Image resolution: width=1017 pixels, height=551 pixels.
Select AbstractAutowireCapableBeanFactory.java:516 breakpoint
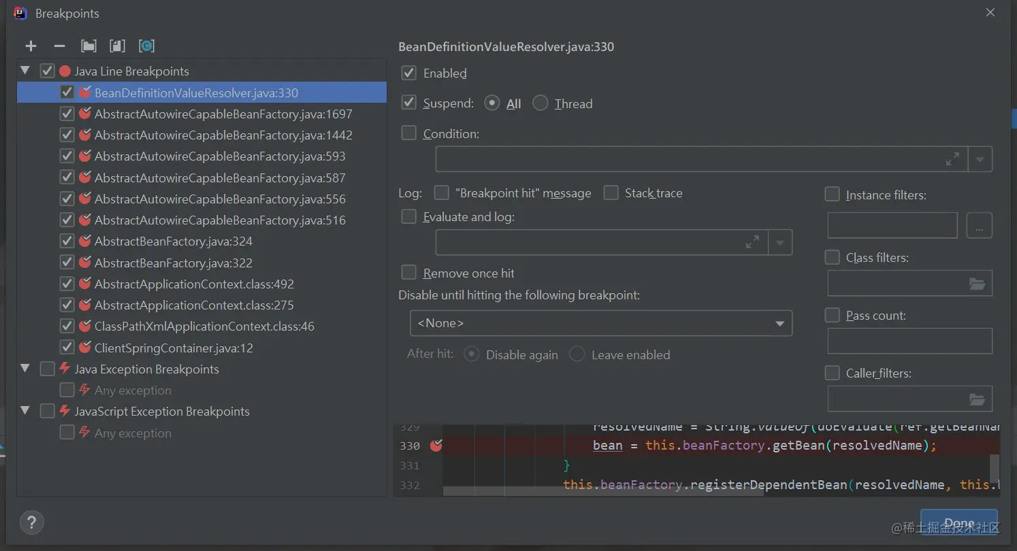pyautogui.click(x=220, y=220)
